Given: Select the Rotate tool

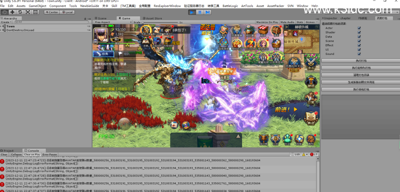Looking at the screenshot, I should coord(20,12).
